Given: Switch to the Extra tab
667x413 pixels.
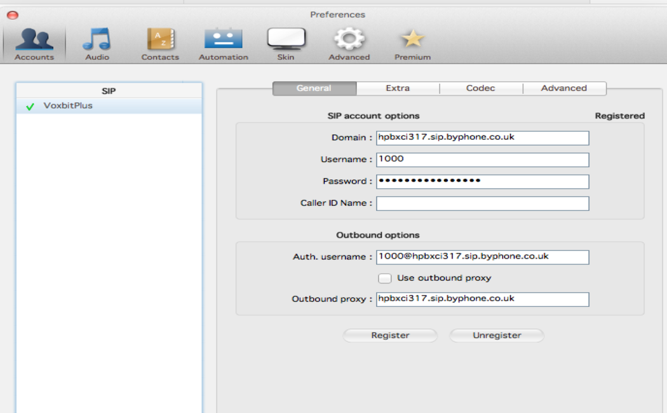Looking at the screenshot, I should [x=398, y=88].
